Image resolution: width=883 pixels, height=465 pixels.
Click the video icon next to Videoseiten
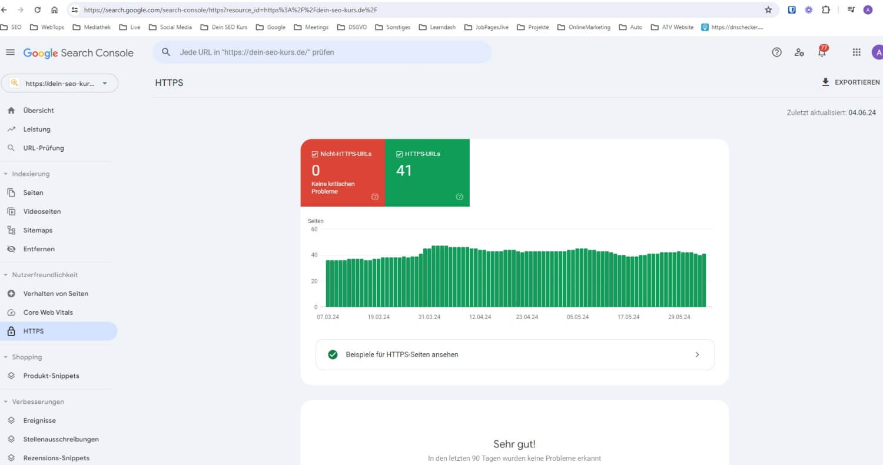pos(11,211)
